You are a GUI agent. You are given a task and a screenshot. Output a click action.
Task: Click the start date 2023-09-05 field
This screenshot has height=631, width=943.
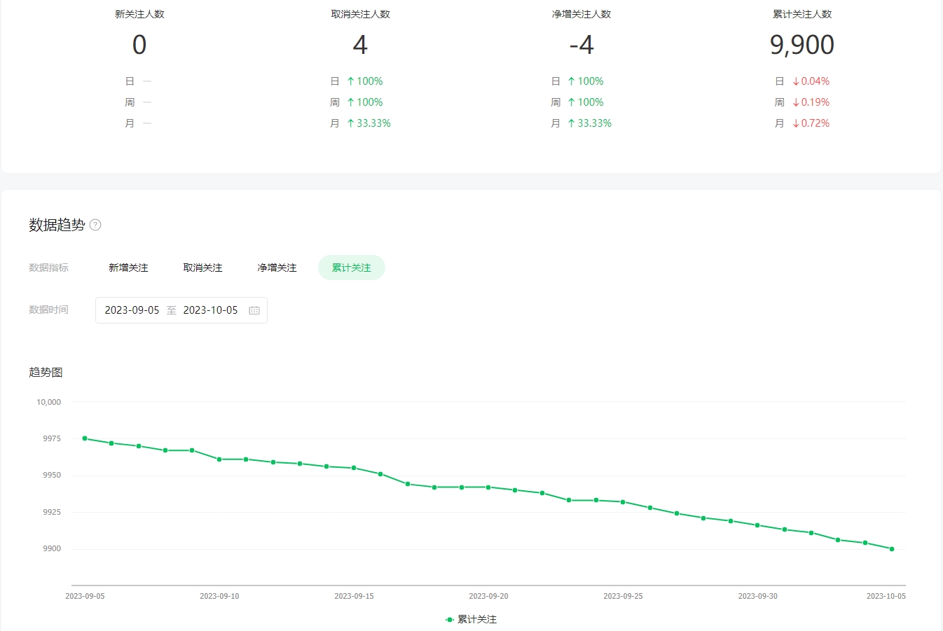tap(132, 310)
